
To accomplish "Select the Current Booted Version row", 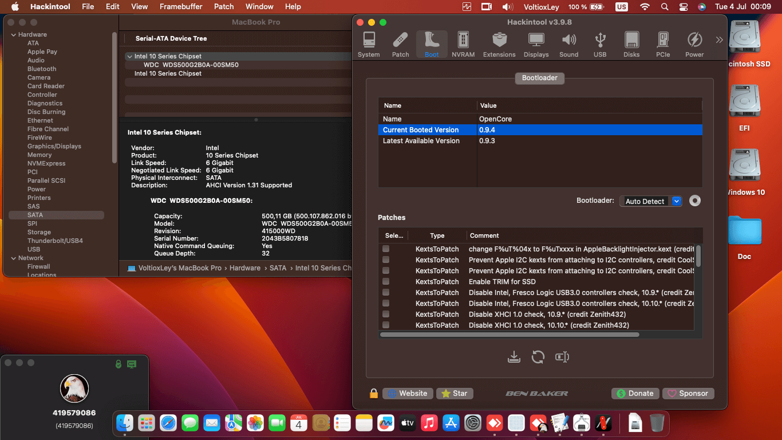I will pyautogui.click(x=540, y=130).
